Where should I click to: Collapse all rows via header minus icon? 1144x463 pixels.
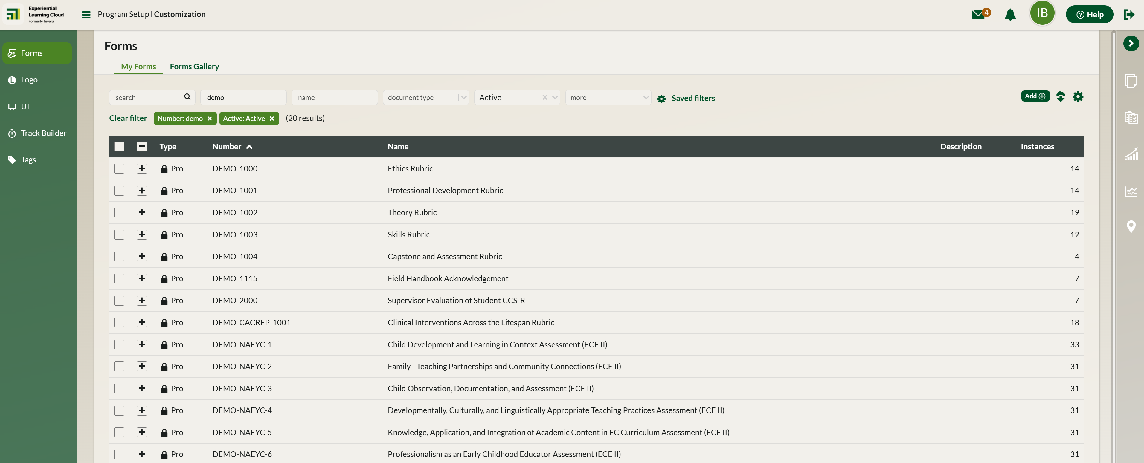click(x=142, y=147)
